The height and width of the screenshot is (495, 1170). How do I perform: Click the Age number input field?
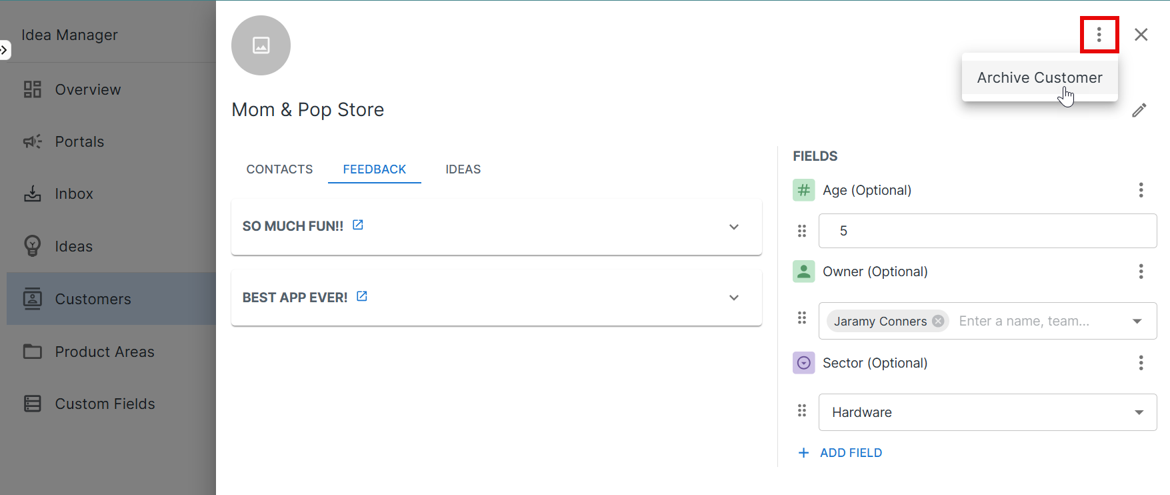[x=987, y=231]
